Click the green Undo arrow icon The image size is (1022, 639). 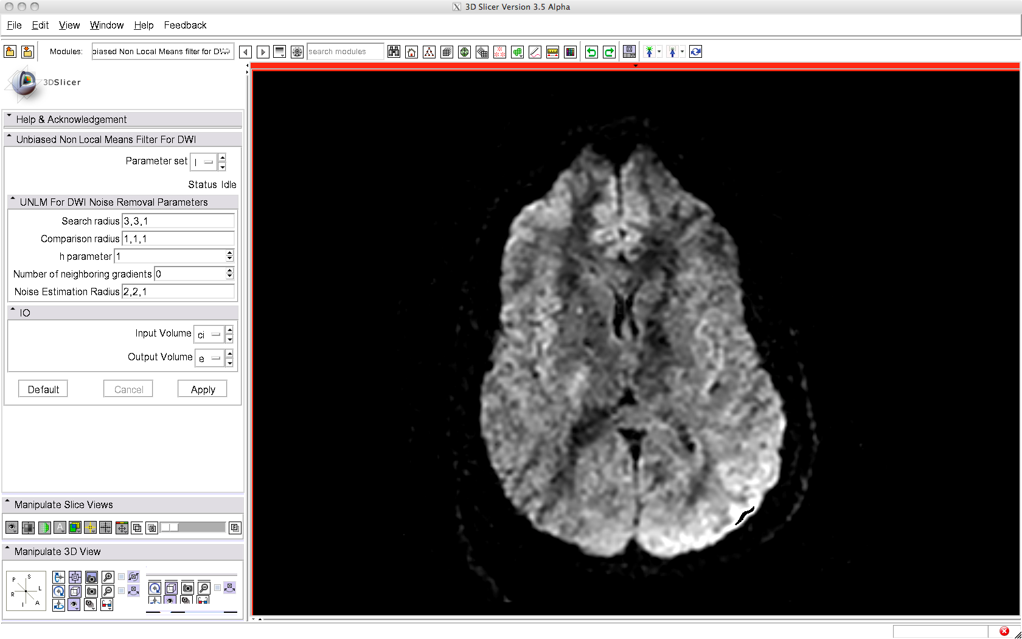tap(591, 52)
